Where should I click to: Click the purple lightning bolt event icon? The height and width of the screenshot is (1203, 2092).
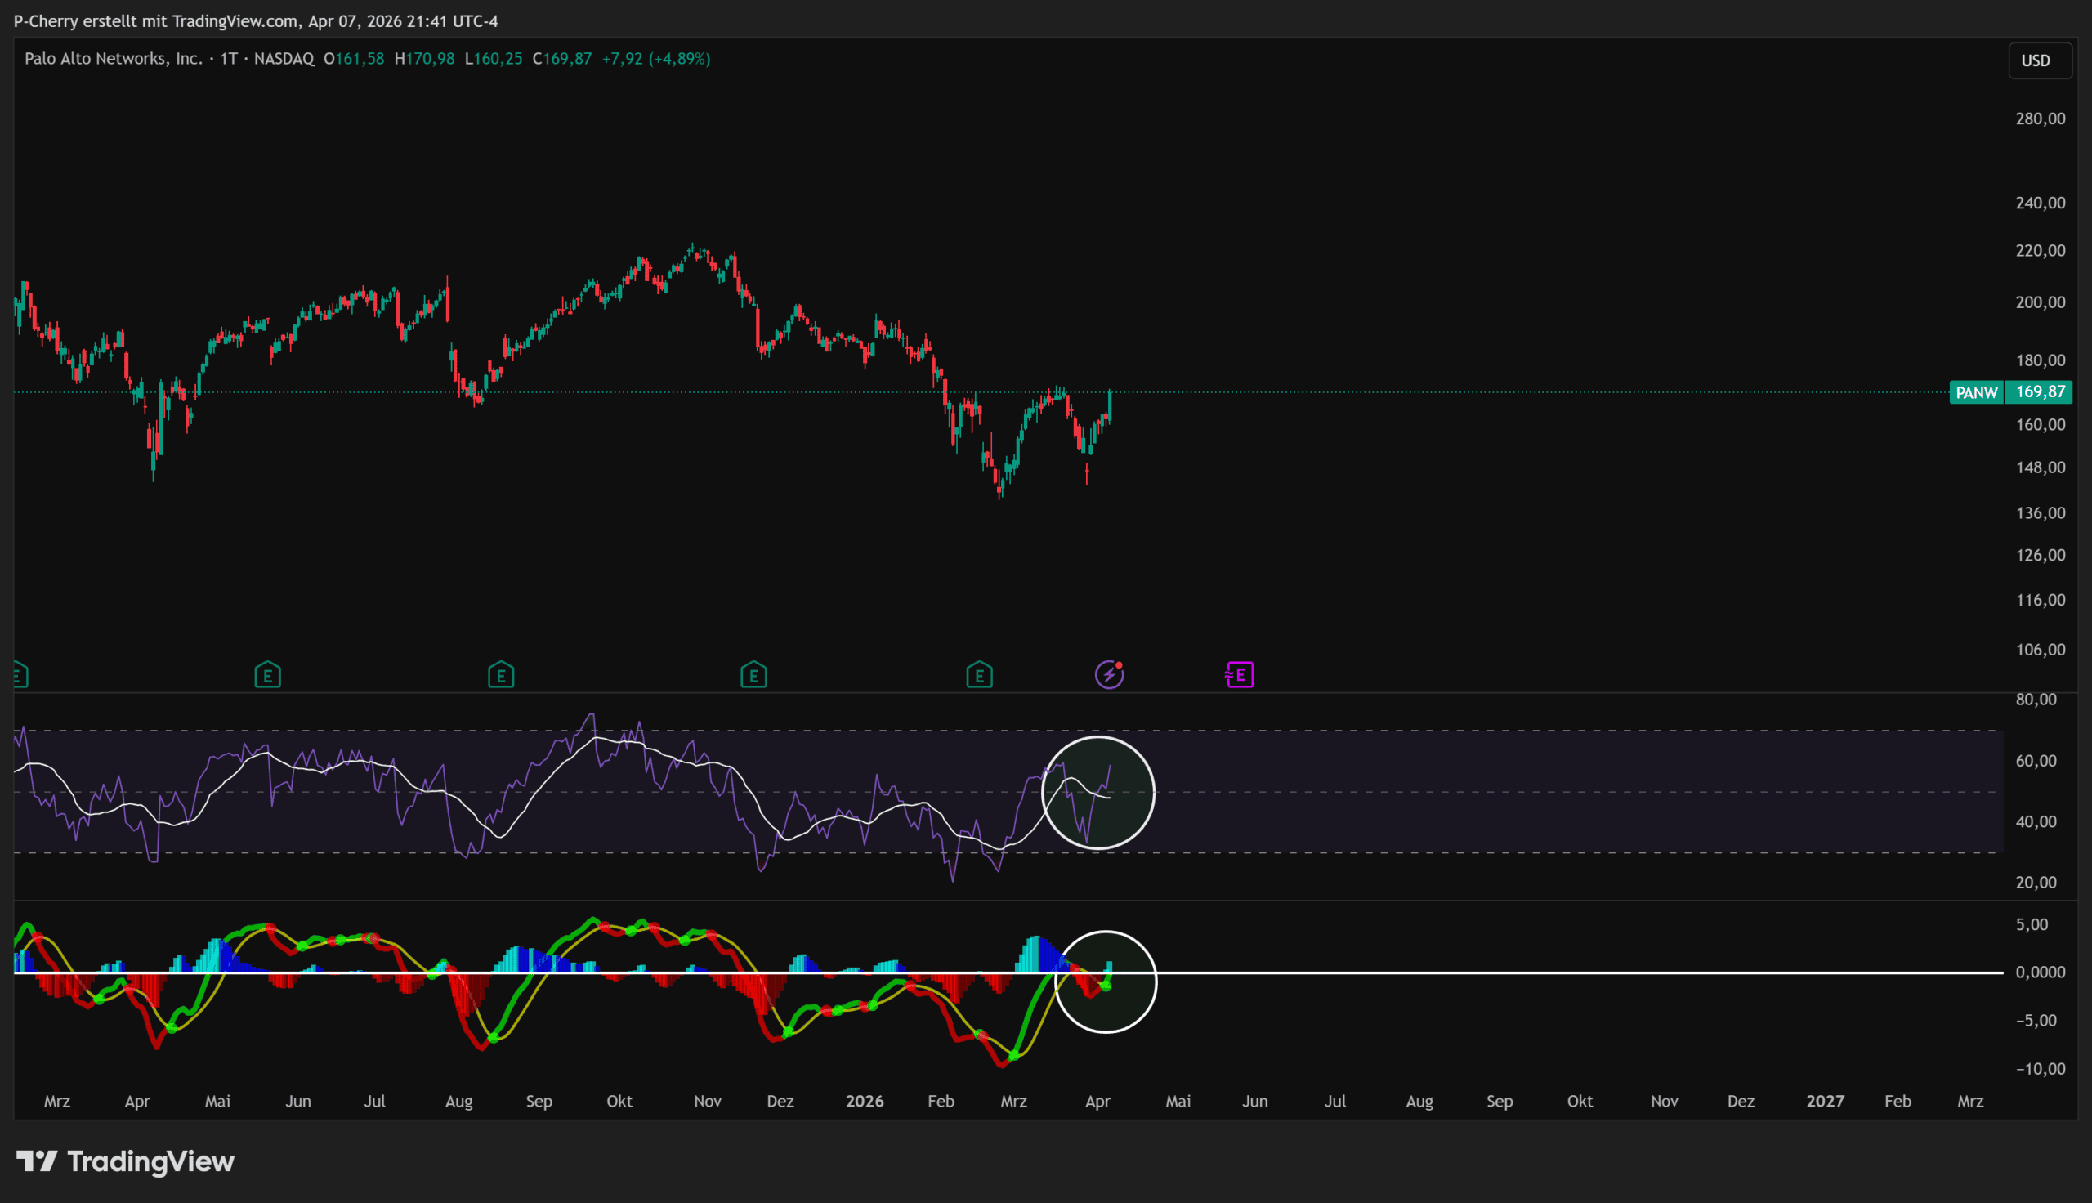click(1108, 674)
